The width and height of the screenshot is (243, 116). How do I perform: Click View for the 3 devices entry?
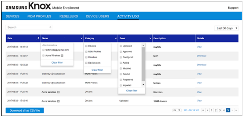[x=199, y=92]
